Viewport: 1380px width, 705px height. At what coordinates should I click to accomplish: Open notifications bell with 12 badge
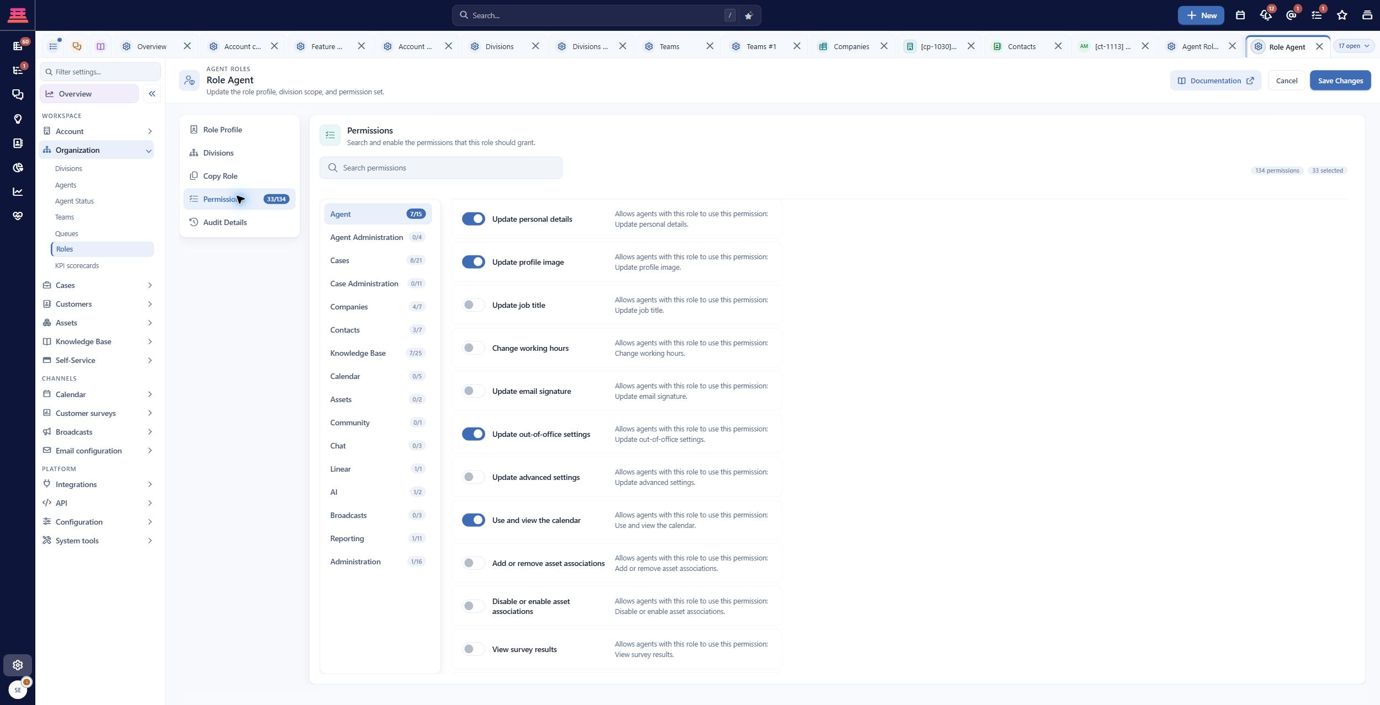pyautogui.click(x=1266, y=15)
